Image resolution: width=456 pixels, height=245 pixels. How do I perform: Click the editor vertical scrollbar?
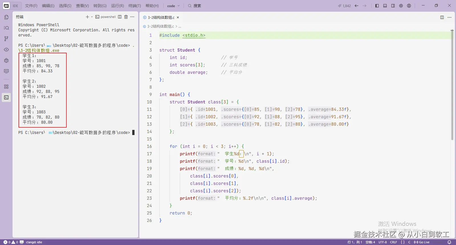tap(452, 85)
